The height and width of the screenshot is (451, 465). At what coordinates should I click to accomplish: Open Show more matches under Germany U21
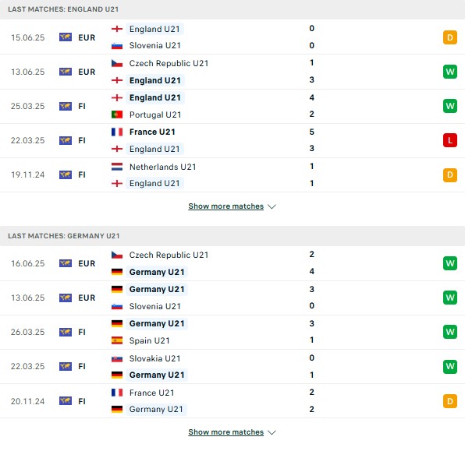pos(226,432)
